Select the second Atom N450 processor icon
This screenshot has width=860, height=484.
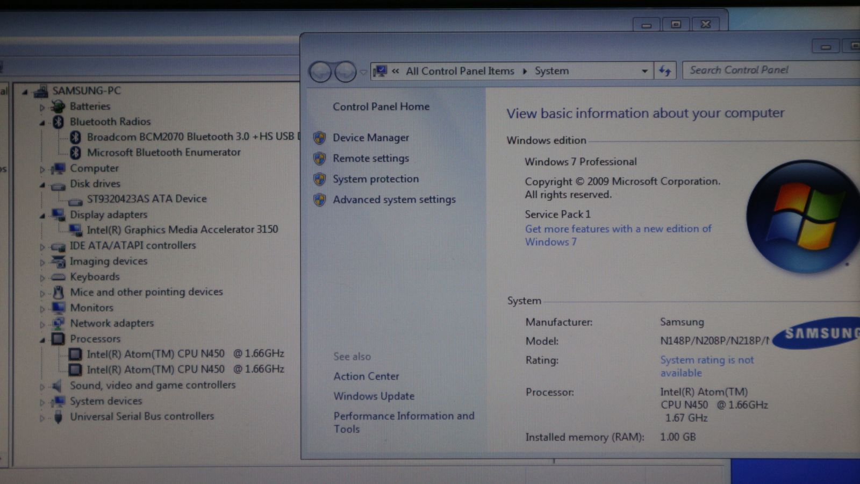(x=75, y=370)
